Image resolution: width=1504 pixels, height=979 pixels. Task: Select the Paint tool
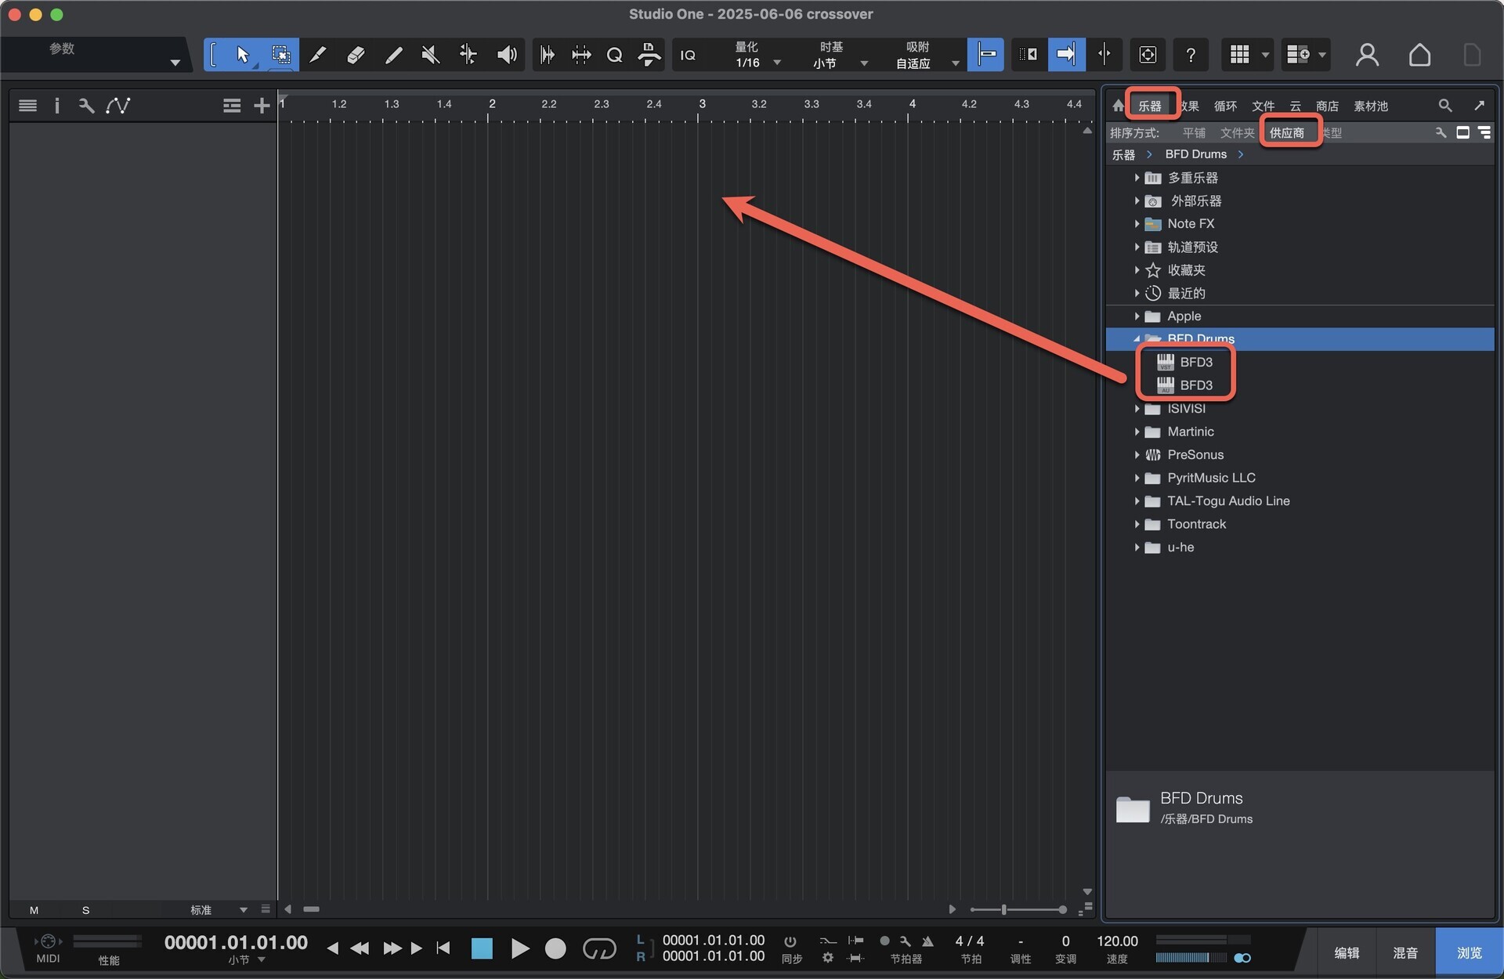(393, 54)
